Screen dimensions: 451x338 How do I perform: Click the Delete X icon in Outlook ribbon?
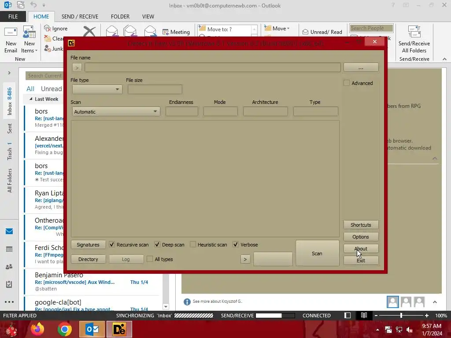pyautogui.click(x=89, y=31)
